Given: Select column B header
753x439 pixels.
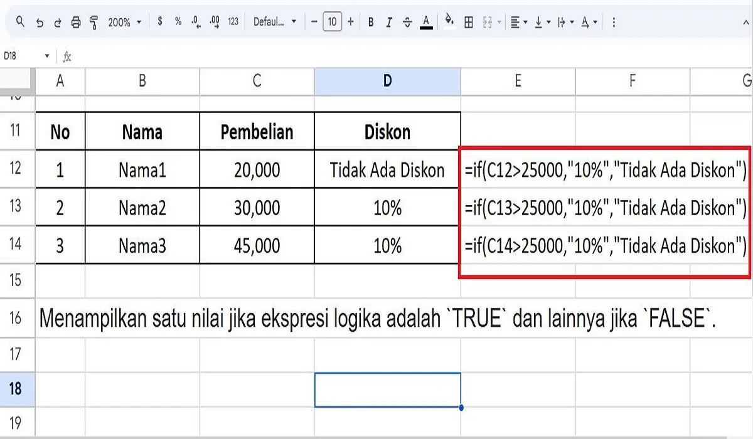Looking at the screenshot, I should (142, 80).
